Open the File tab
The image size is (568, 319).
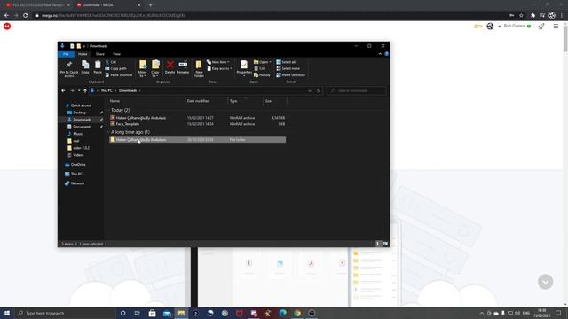click(x=66, y=54)
